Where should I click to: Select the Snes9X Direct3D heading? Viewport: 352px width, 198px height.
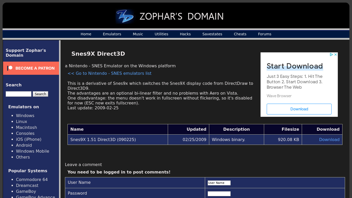98,54
